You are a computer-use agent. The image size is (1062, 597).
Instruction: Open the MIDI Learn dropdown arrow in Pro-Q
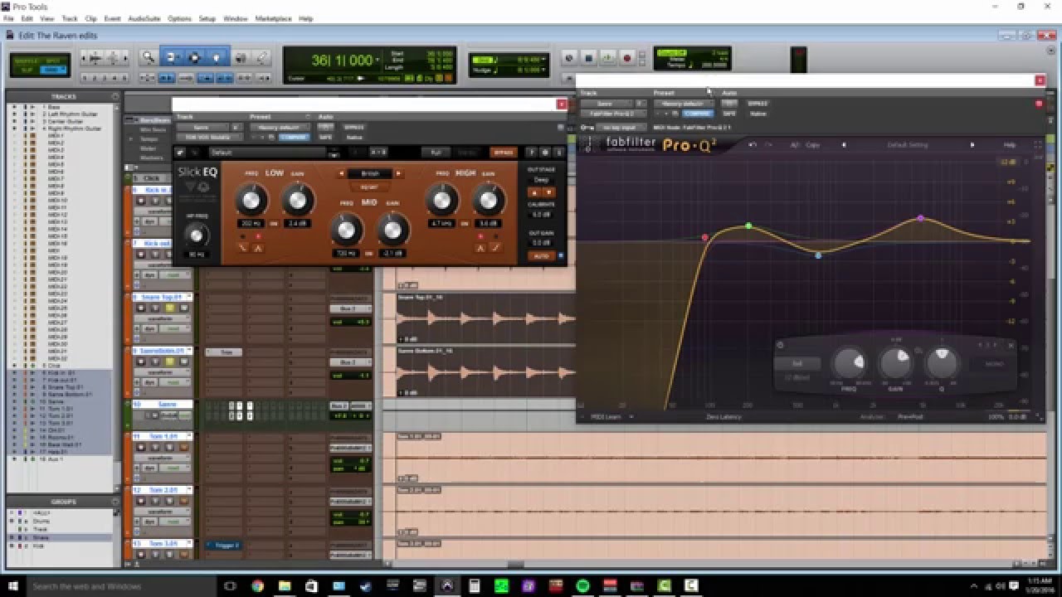pos(631,417)
